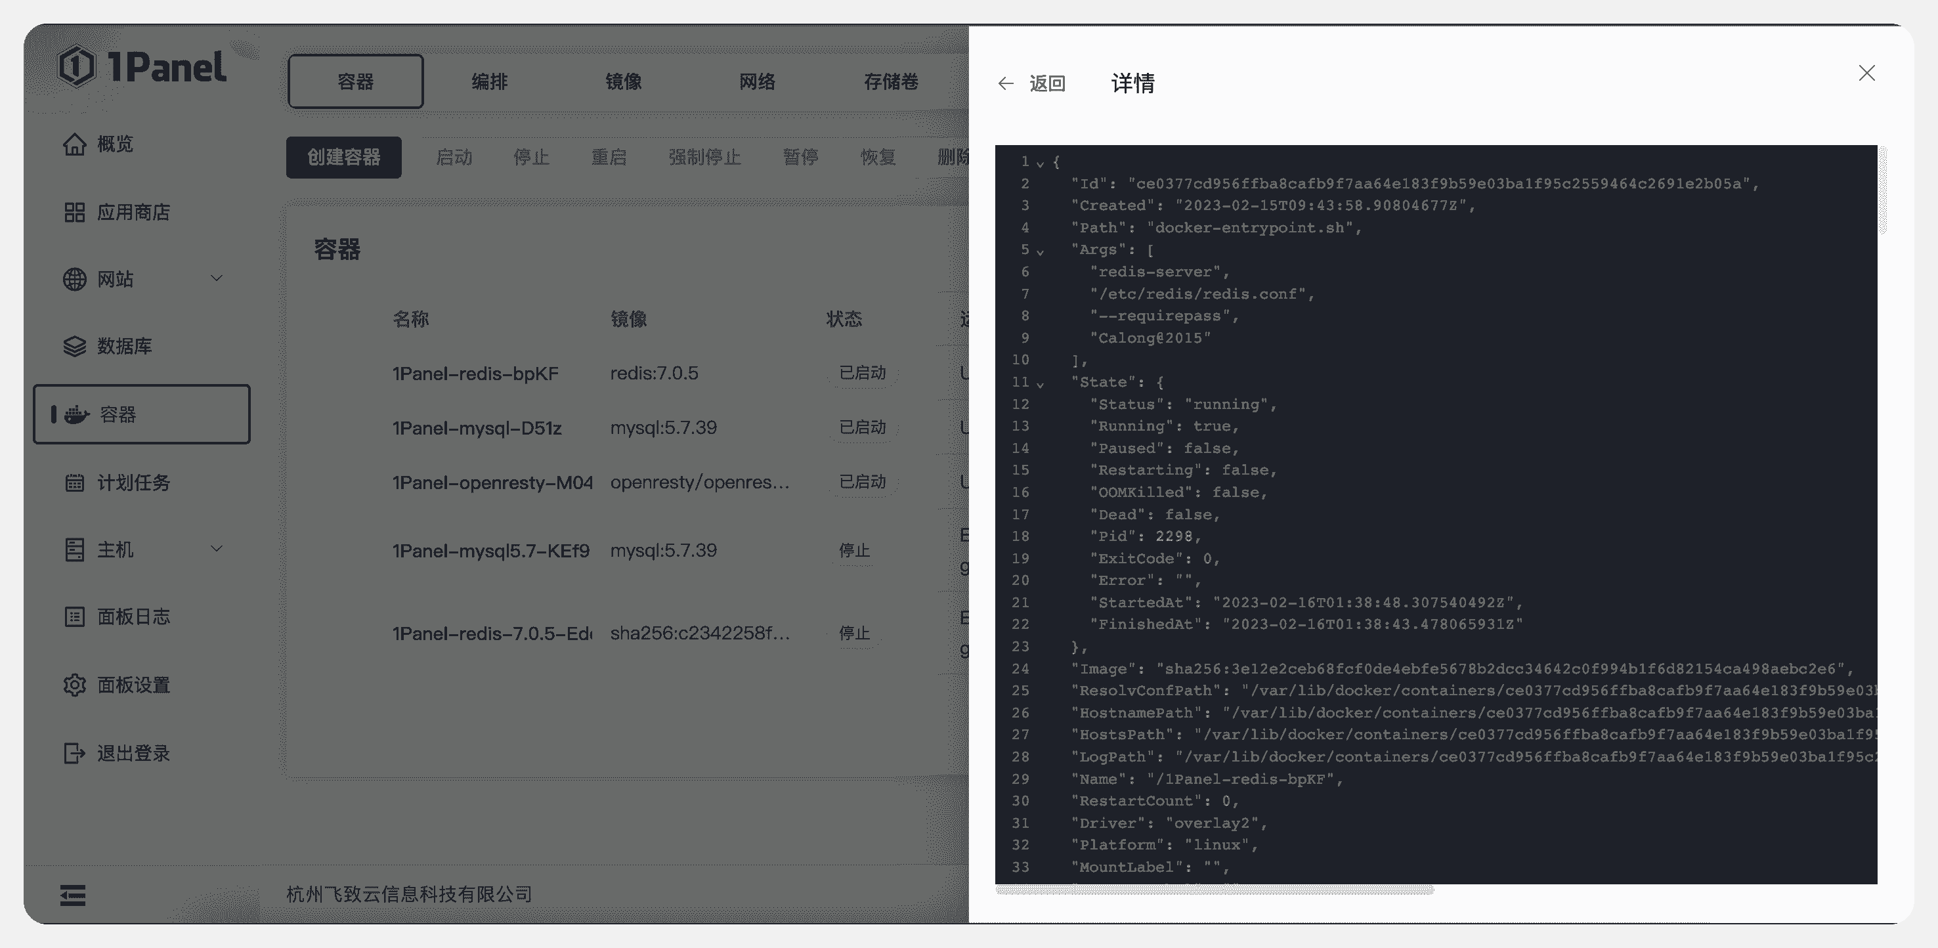
Task: Open 概览 in the sidebar
Action: point(115,144)
